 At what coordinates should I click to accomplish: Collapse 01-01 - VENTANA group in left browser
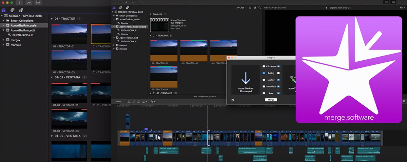[52, 77]
